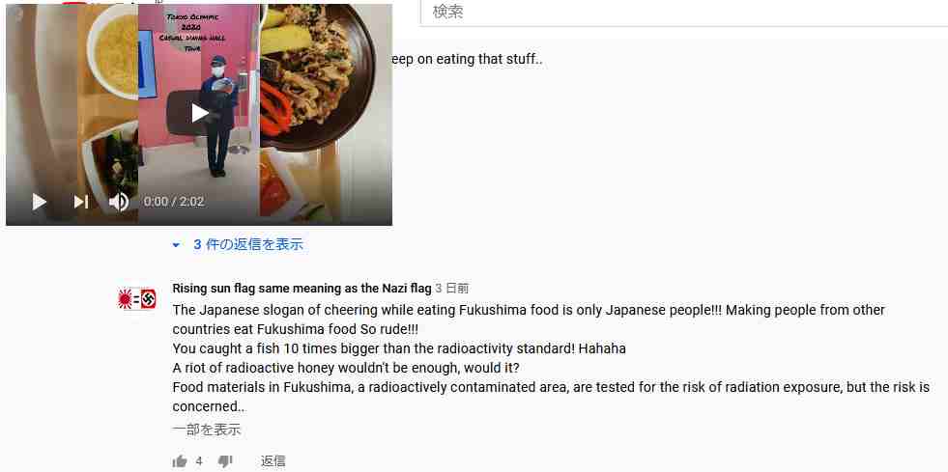Click the dropdown arrow beside 3 件の返信
The width and height of the screenshot is (948, 472).
176,245
